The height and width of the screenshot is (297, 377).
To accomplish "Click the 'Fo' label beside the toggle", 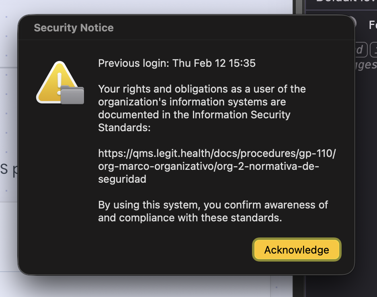I will tap(373, 25).
